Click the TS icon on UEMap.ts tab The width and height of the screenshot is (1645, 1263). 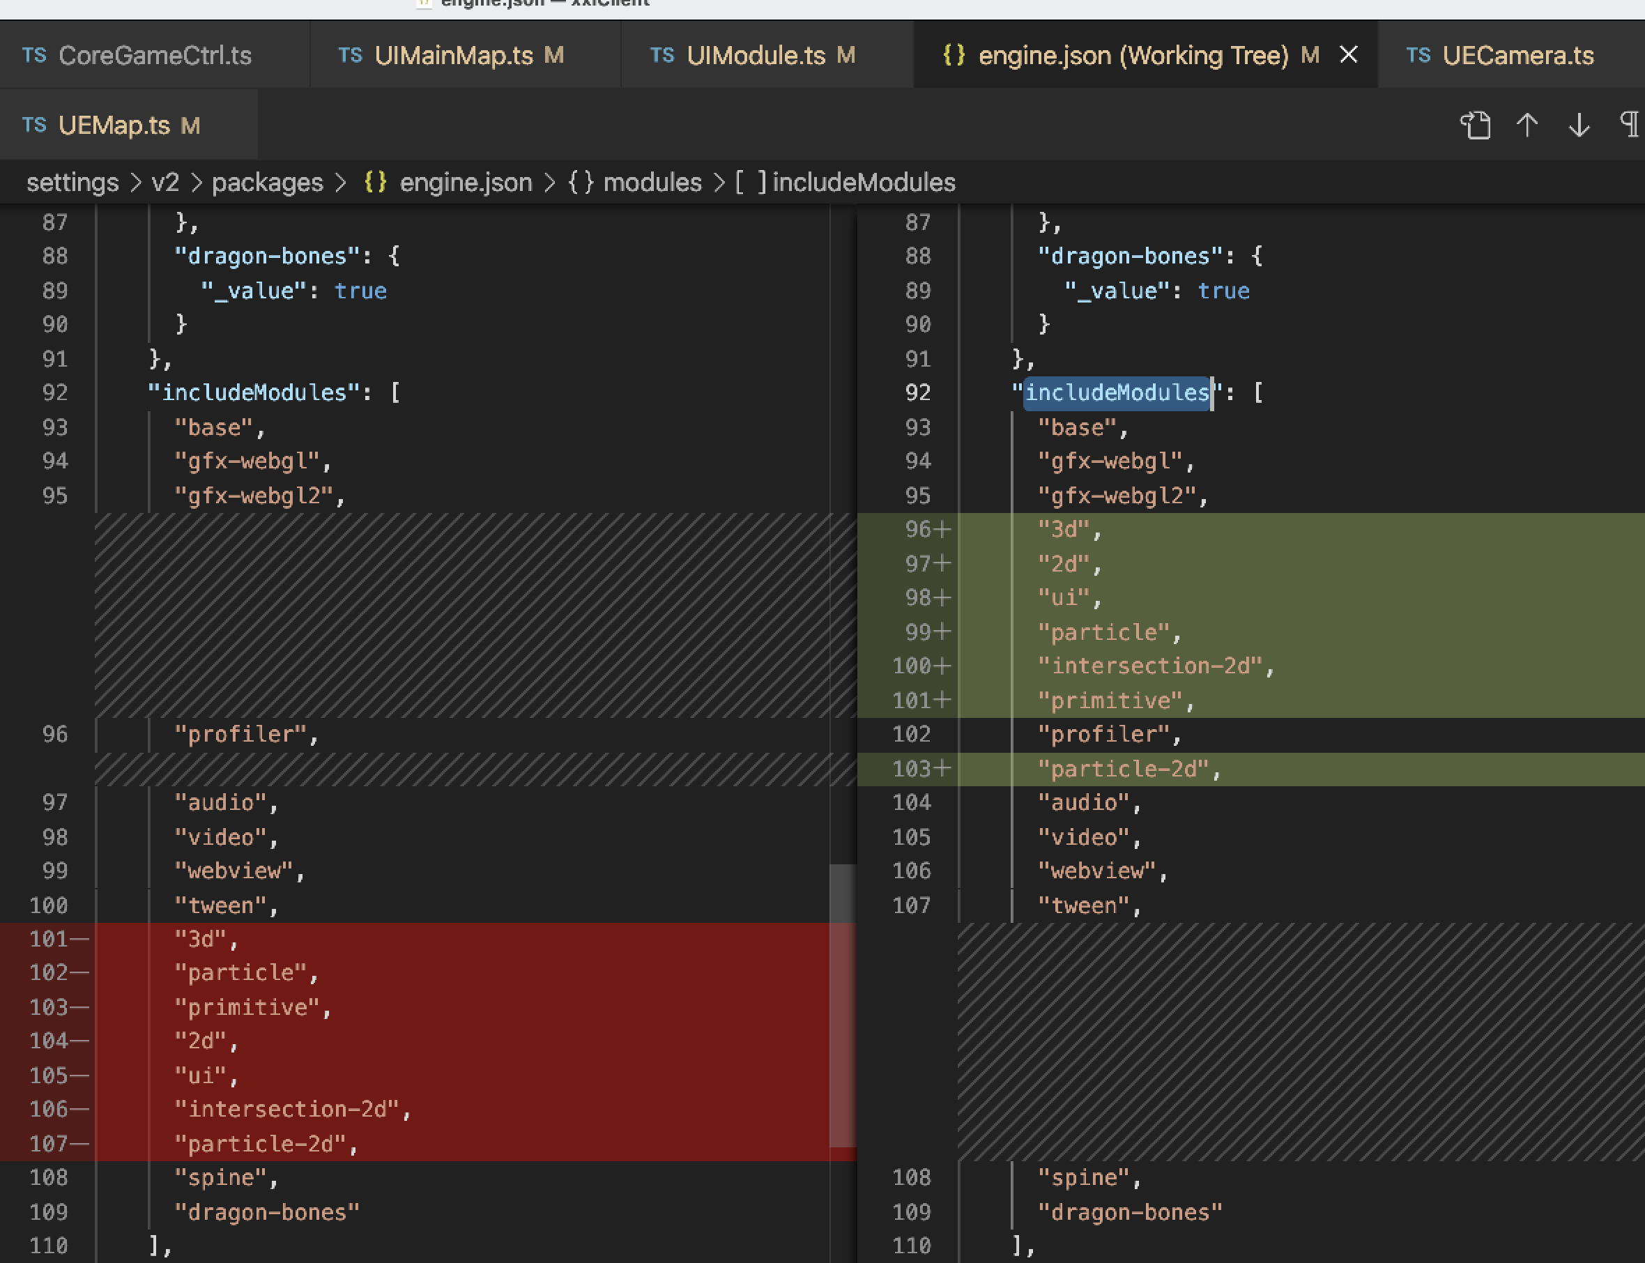pyautogui.click(x=34, y=125)
